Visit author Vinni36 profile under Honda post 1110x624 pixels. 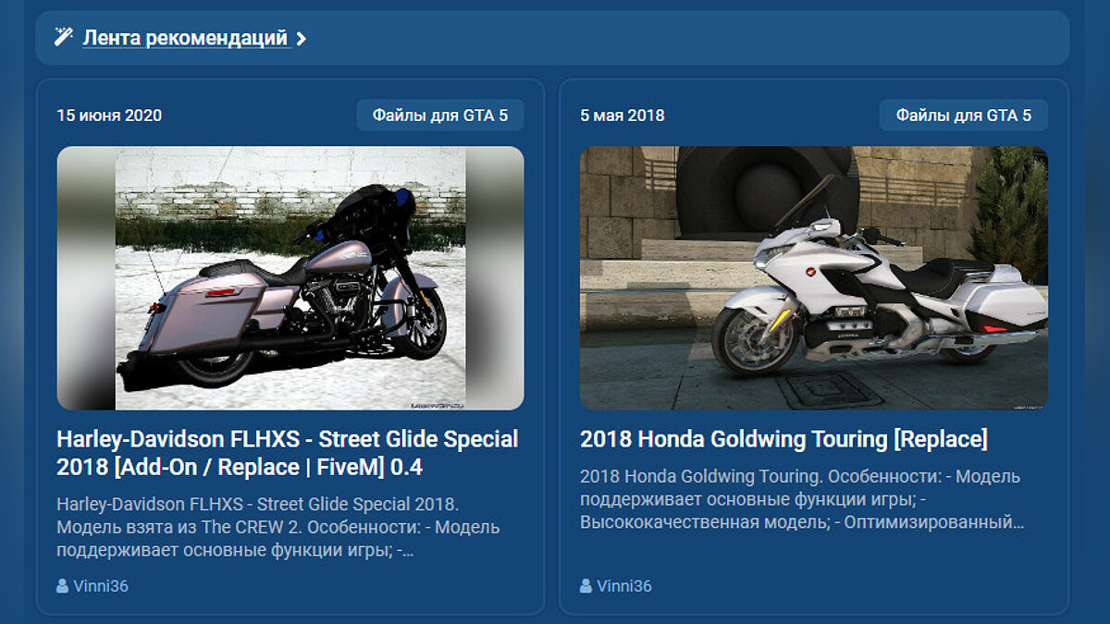coord(624,586)
